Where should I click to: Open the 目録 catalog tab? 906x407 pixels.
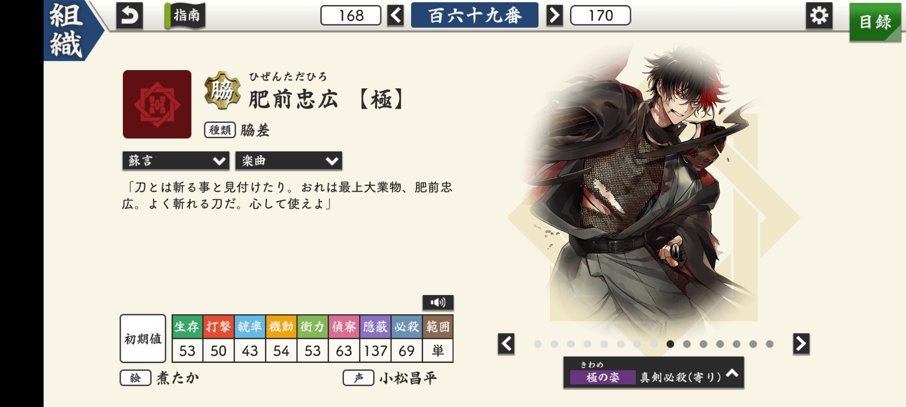tap(875, 22)
